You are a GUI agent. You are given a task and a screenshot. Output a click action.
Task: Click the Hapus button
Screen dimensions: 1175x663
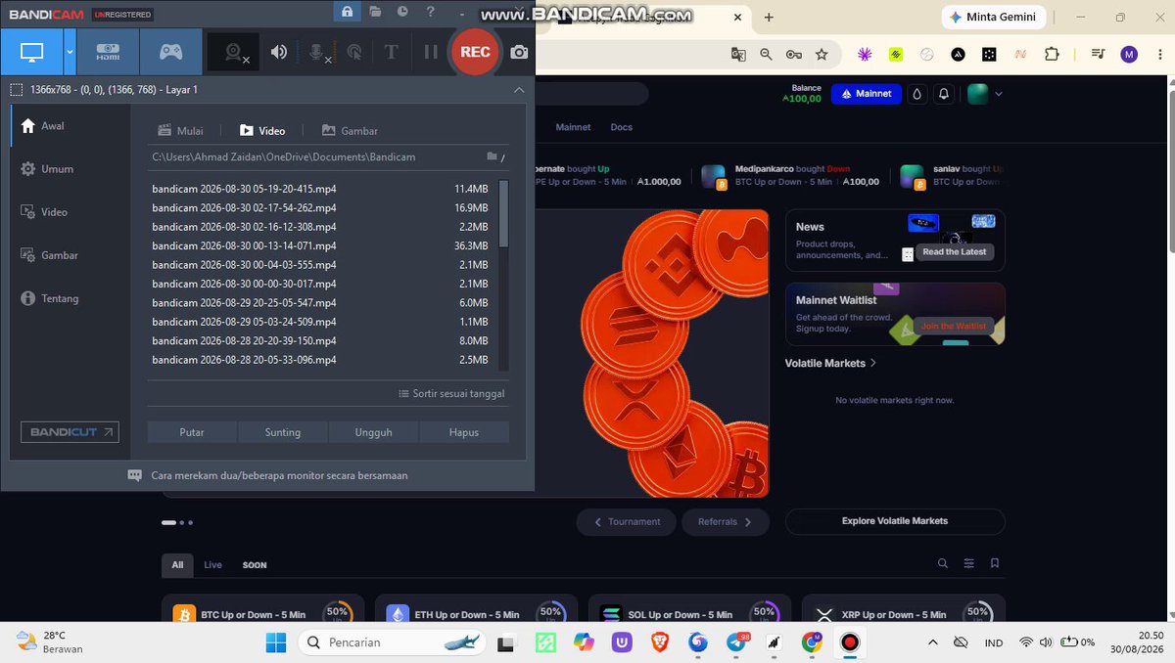click(x=464, y=432)
